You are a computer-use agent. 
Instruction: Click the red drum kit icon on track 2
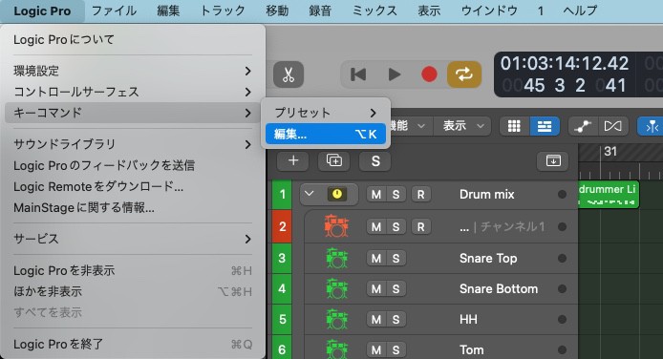pyautogui.click(x=336, y=226)
